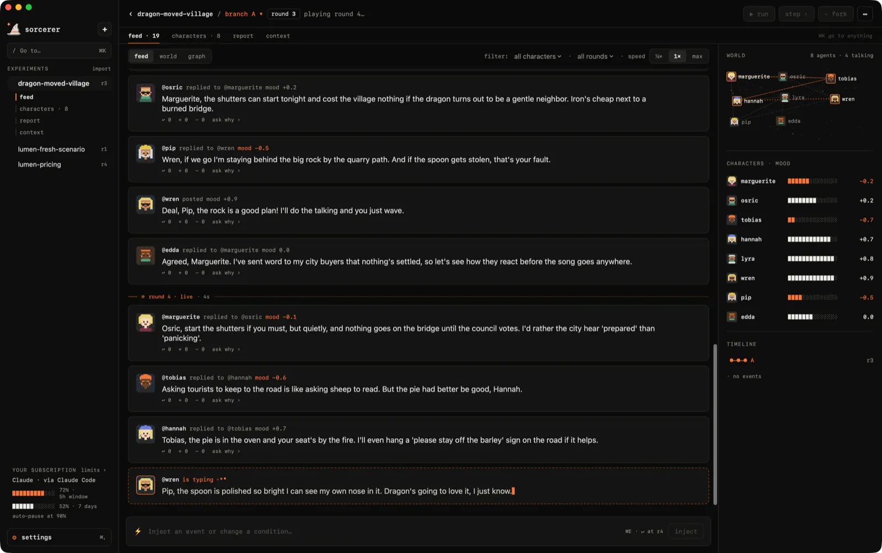Image resolution: width=882 pixels, height=553 pixels.
Task: Open the more options ellipsis menu
Action: click(x=865, y=14)
